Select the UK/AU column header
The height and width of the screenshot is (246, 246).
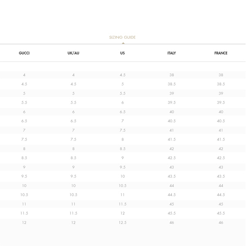[x=73, y=53]
